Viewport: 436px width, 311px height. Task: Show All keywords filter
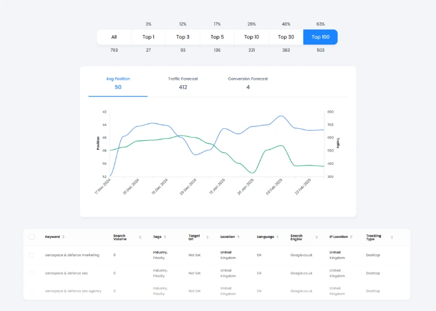pyautogui.click(x=114, y=37)
